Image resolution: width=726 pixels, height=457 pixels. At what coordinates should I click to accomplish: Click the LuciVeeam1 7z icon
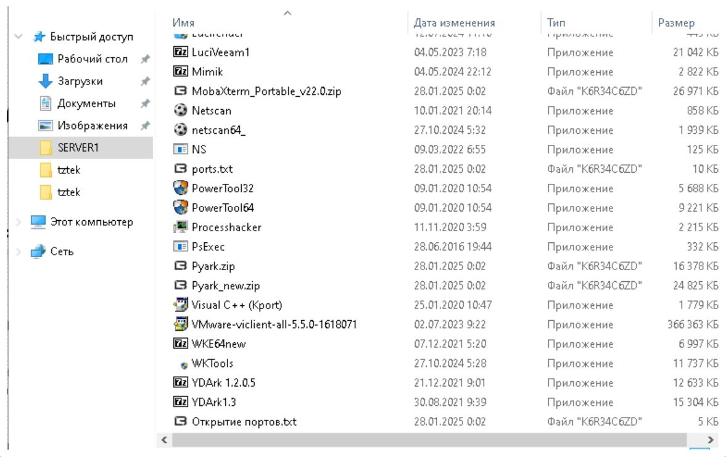pyautogui.click(x=180, y=52)
